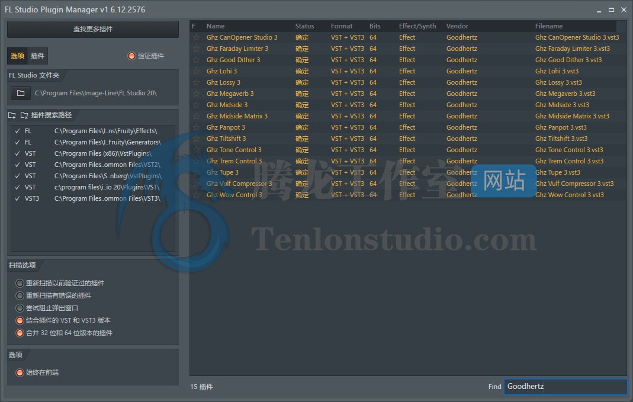Mark Ghz Tone Control 3 as favorite
The height and width of the screenshot is (402, 633).
point(196,150)
